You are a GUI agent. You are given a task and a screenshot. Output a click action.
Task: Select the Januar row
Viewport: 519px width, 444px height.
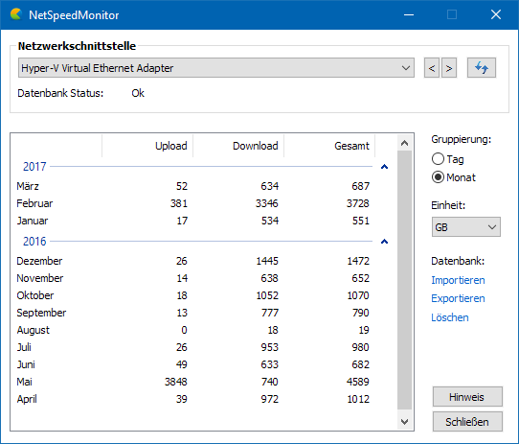(193, 221)
